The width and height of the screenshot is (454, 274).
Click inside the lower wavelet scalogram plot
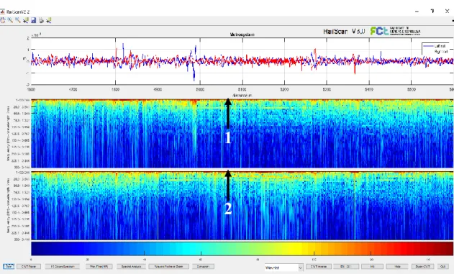[242, 206]
